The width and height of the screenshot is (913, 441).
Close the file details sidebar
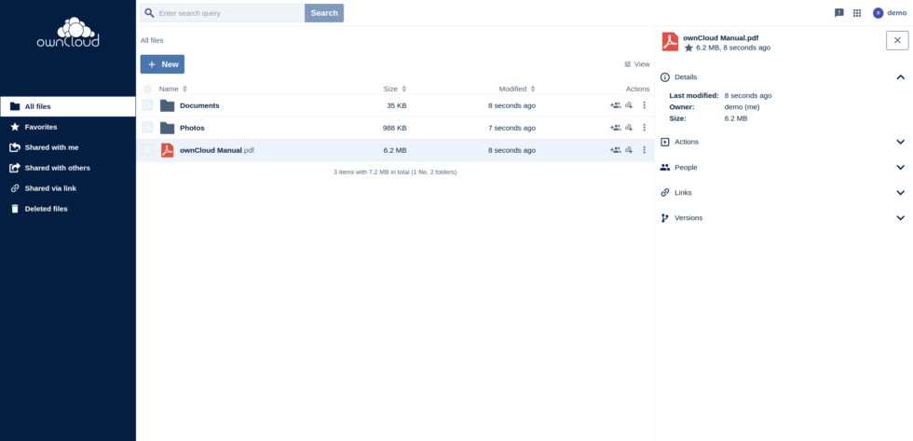click(897, 40)
